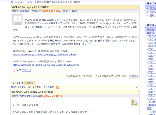Viewport: 156px width, 115px height.
Task: Click the RSS feed icon
Action: (58, 87)
